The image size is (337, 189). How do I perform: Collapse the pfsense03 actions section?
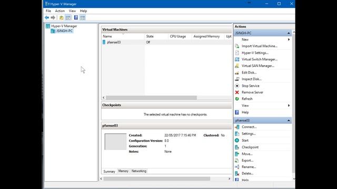289,120
